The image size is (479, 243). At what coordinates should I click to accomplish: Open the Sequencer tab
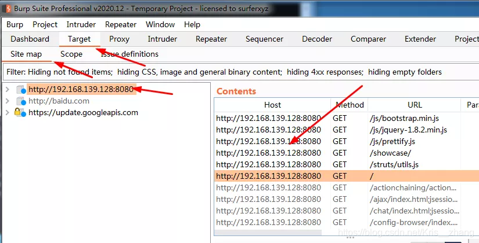pos(264,39)
